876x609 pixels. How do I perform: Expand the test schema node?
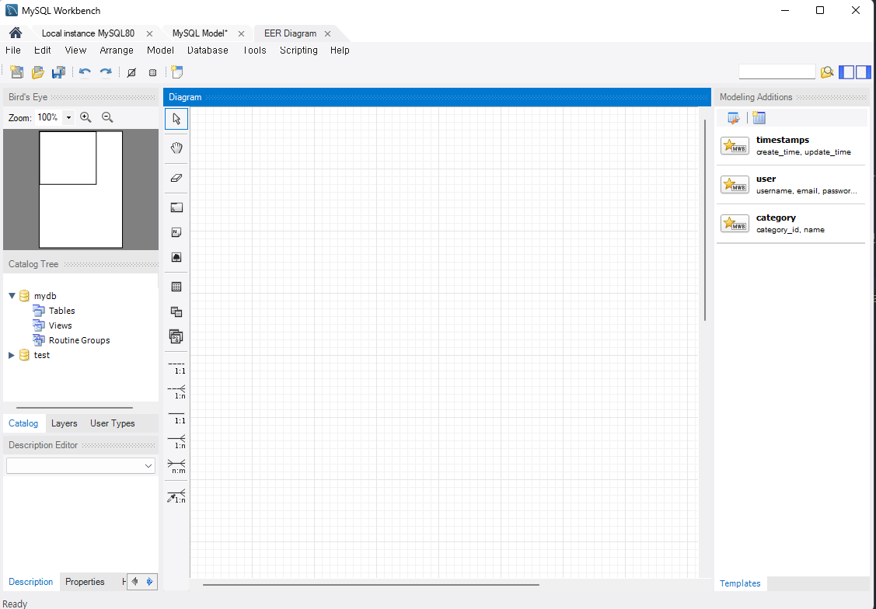tap(11, 355)
